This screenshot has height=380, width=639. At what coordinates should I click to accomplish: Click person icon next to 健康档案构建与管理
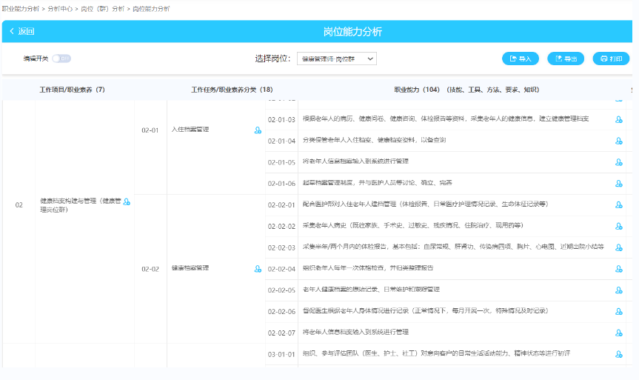click(127, 201)
